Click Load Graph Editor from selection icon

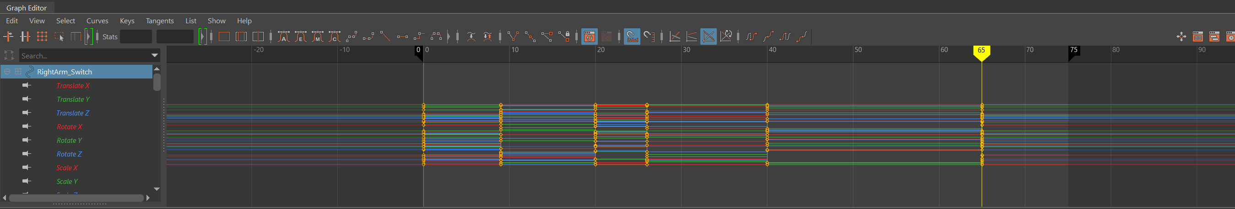pos(607,37)
